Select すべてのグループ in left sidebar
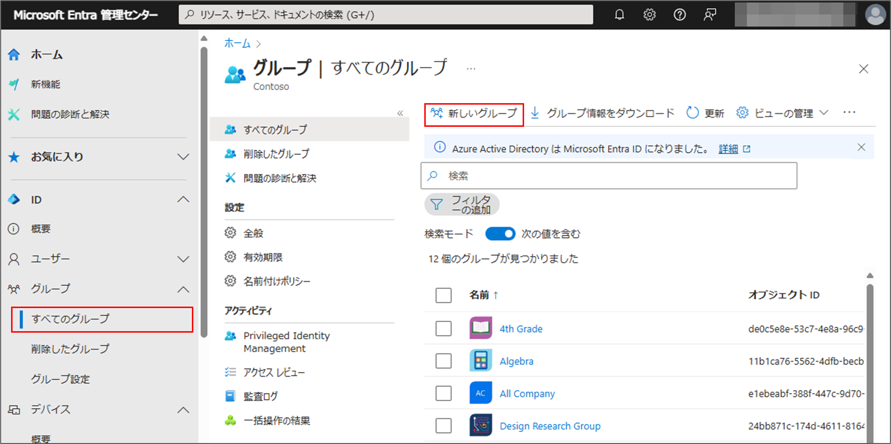This screenshot has height=444, width=891. click(x=102, y=319)
